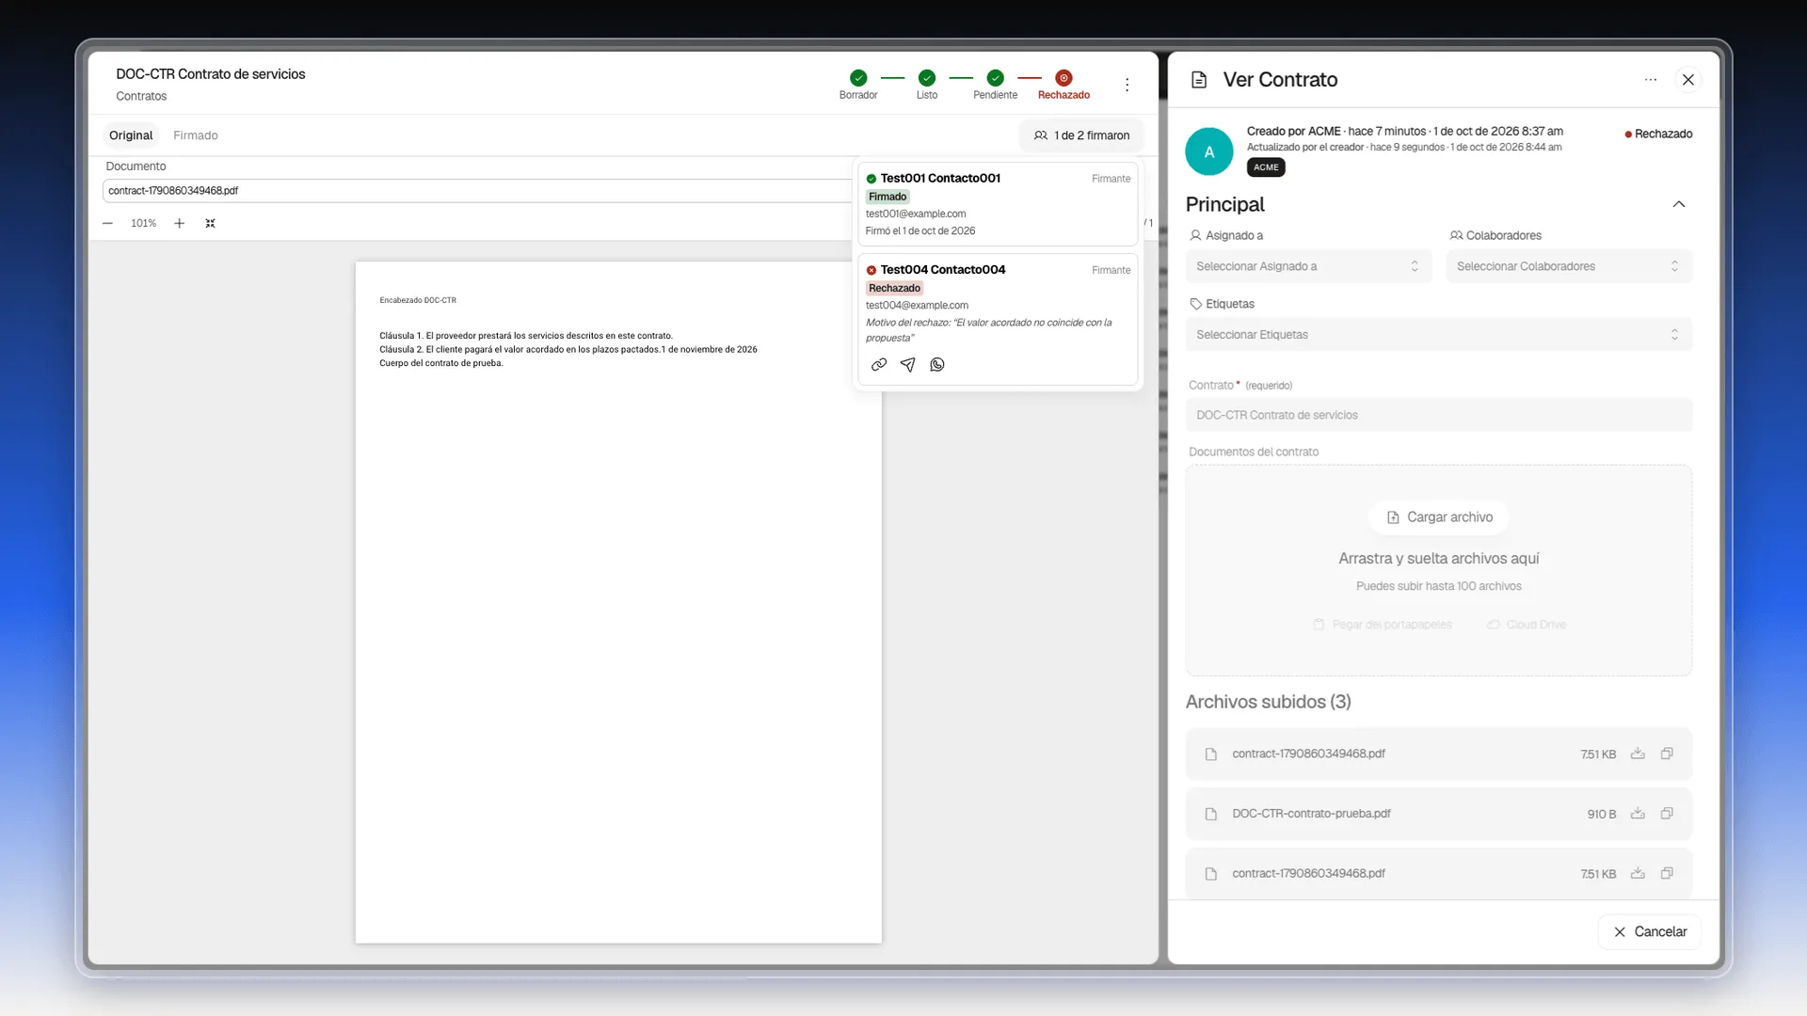Click the Rechazado status step
Viewport: 1807px width, 1016px height.
click(1063, 85)
